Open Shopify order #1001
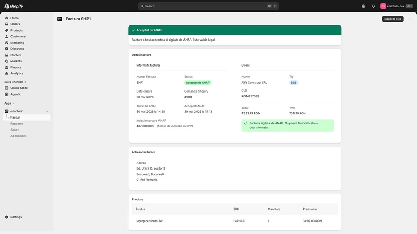417x234 pixels. [x=188, y=97]
